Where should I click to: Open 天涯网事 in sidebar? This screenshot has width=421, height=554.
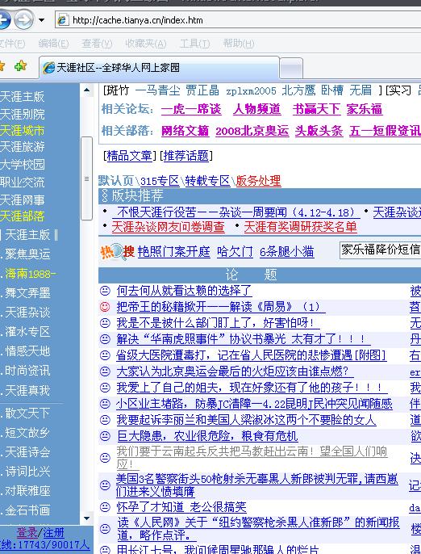coord(23,200)
